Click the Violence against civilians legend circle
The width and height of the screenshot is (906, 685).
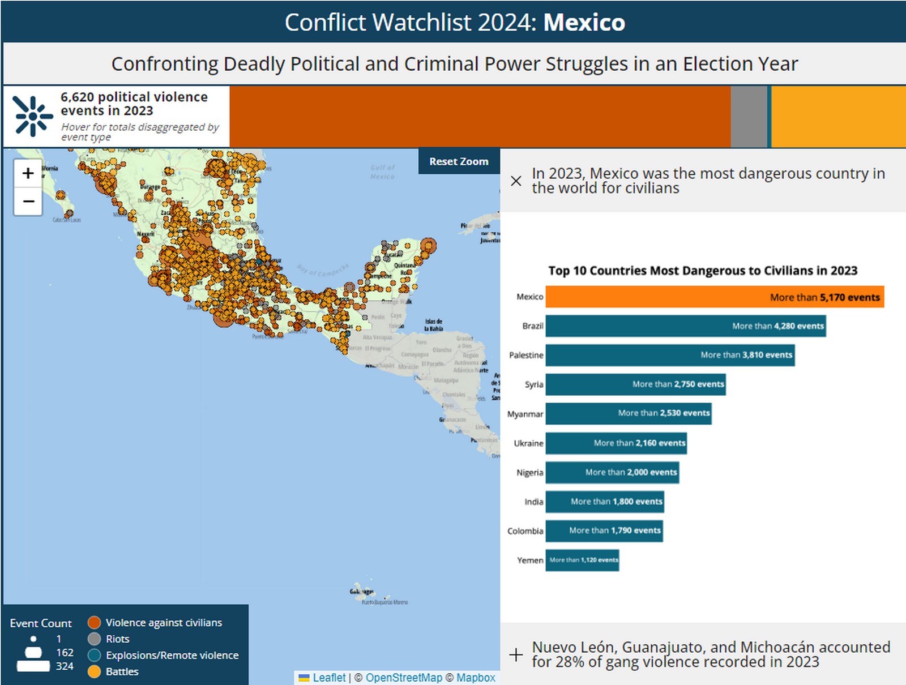click(95, 623)
